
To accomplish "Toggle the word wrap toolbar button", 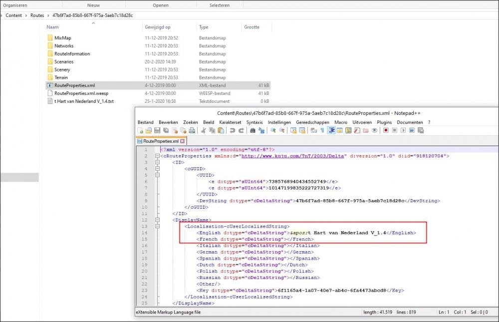I will pyautogui.click(x=313, y=131).
